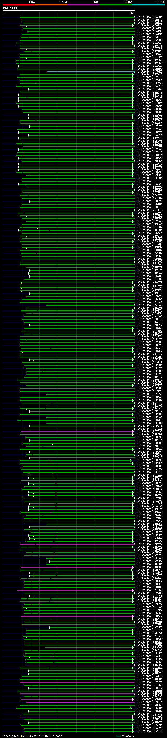This screenshot has width=167, height=738.
Task: Click the cyan ~100% legend segment
Action: [148, 5]
